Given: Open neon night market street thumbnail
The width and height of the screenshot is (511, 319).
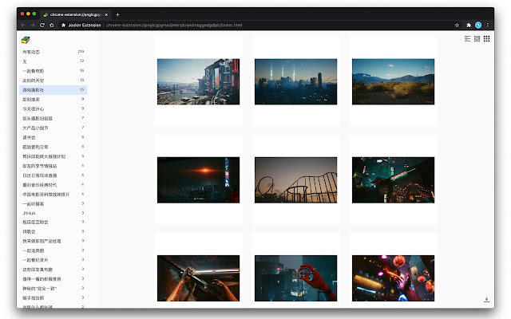Looking at the screenshot, I should pyautogui.click(x=393, y=180).
